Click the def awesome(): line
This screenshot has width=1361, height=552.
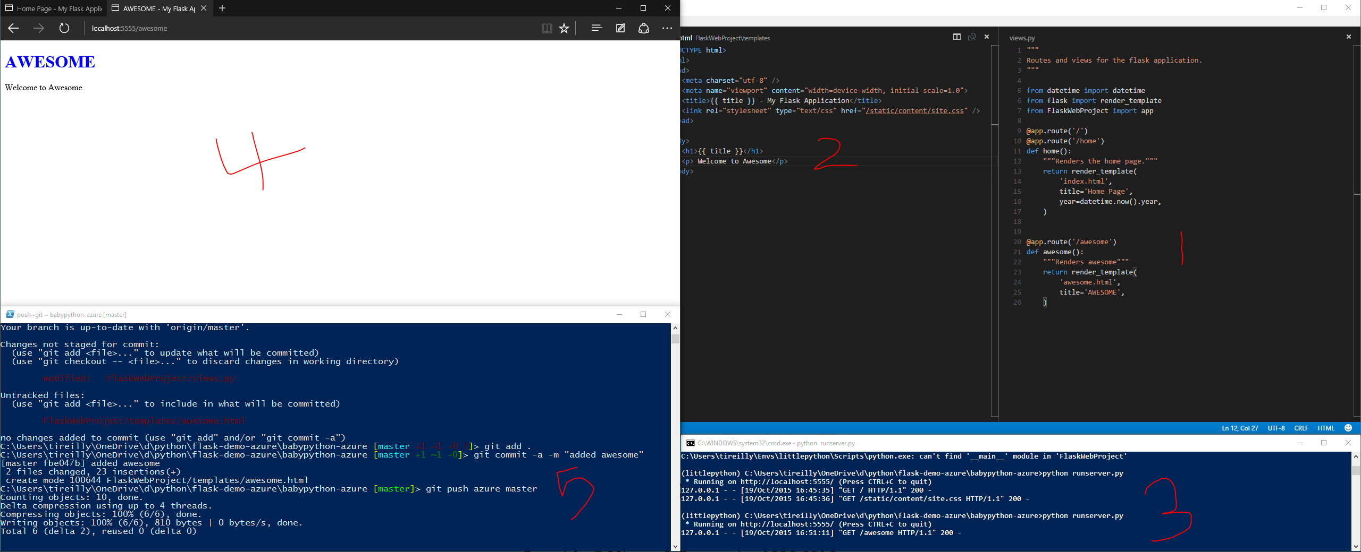tap(1055, 252)
